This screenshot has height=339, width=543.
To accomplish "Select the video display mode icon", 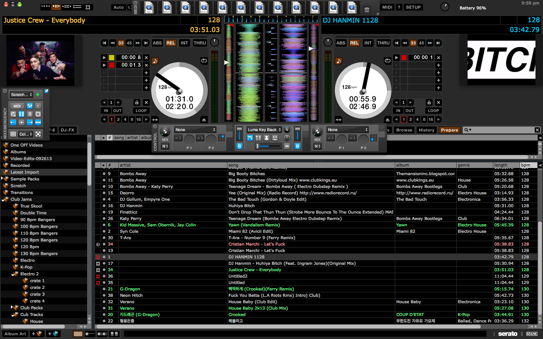I will 87,7.
